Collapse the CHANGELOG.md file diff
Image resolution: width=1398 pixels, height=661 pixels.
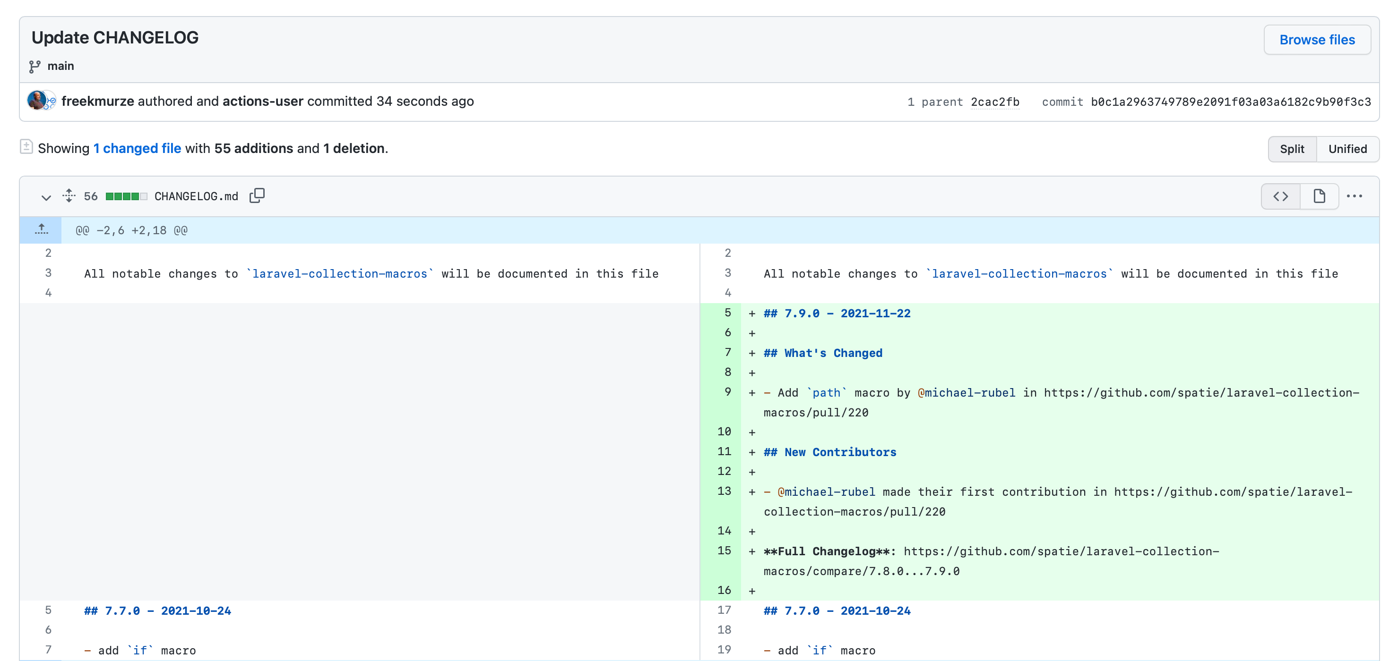point(46,197)
